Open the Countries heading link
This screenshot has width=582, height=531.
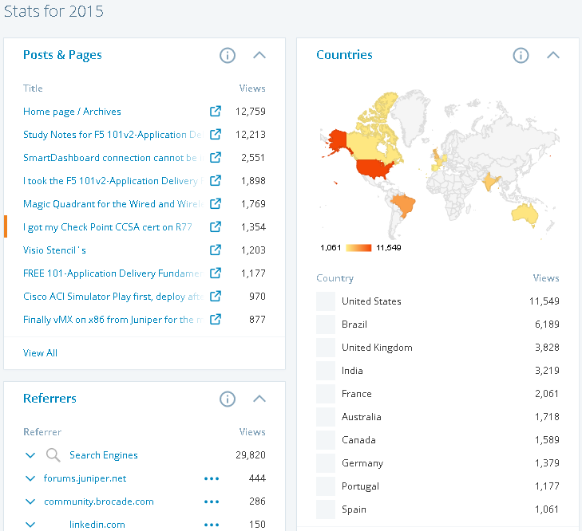(344, 55)
